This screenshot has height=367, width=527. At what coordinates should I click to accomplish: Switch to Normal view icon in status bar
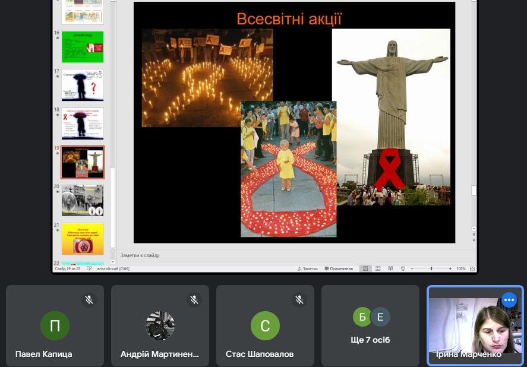point(365,268)
